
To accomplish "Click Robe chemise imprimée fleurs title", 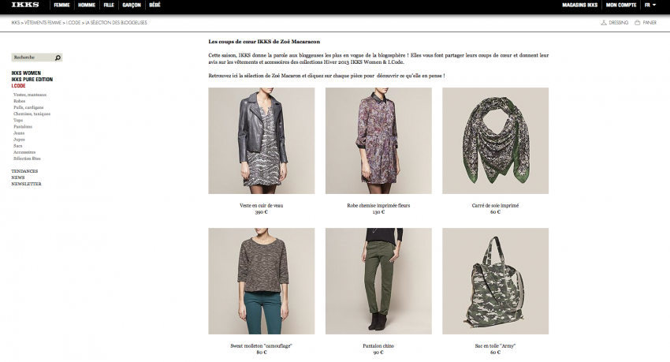I will [x=378, y=206].
